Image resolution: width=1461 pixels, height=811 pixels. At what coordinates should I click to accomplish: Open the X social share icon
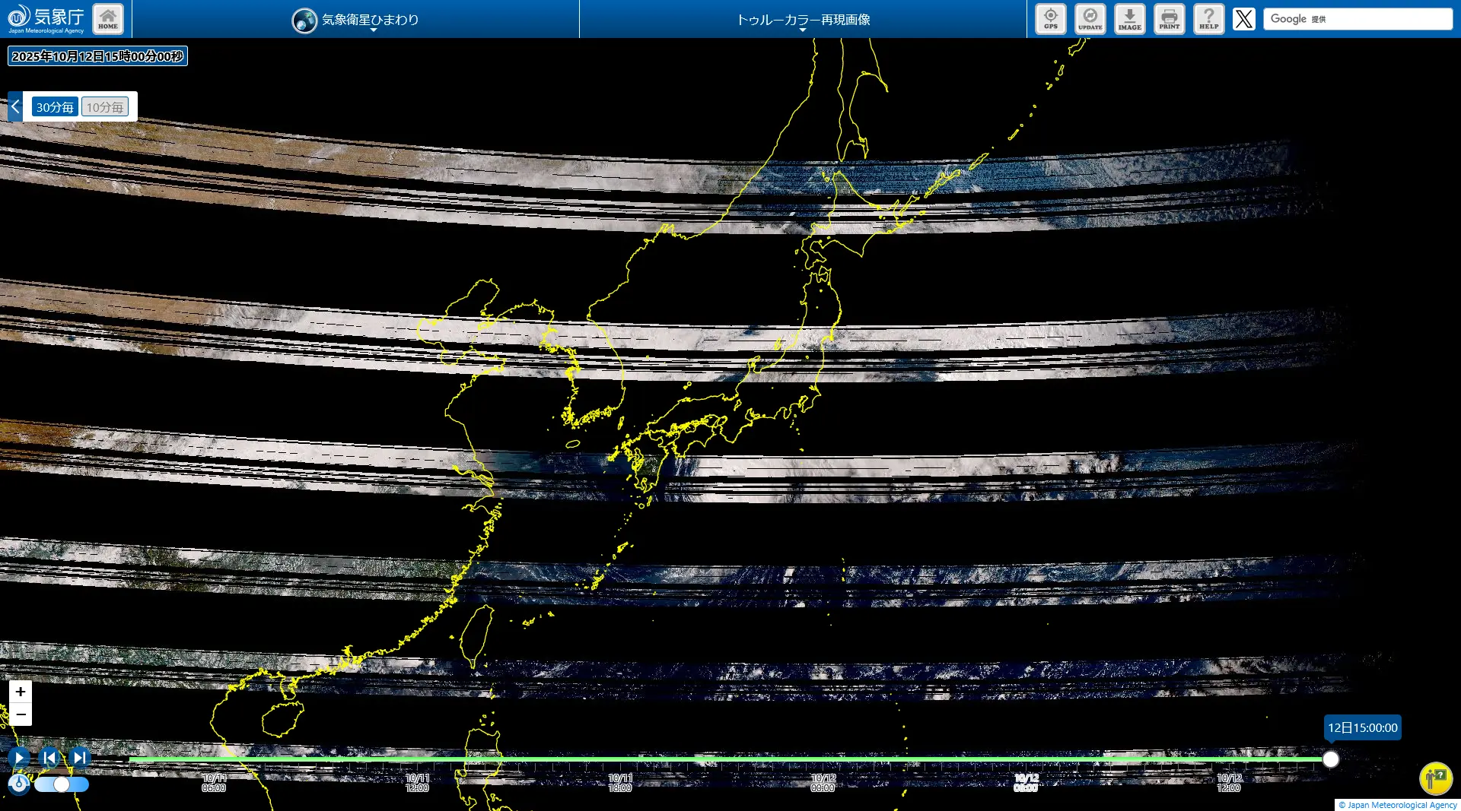tap(1243, 19)
